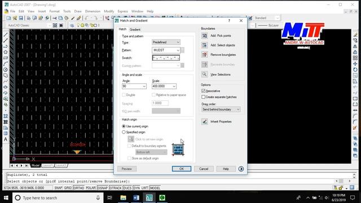Open the Modify menu
Screen dimensions: 361x203
click(x=109, y=11)
